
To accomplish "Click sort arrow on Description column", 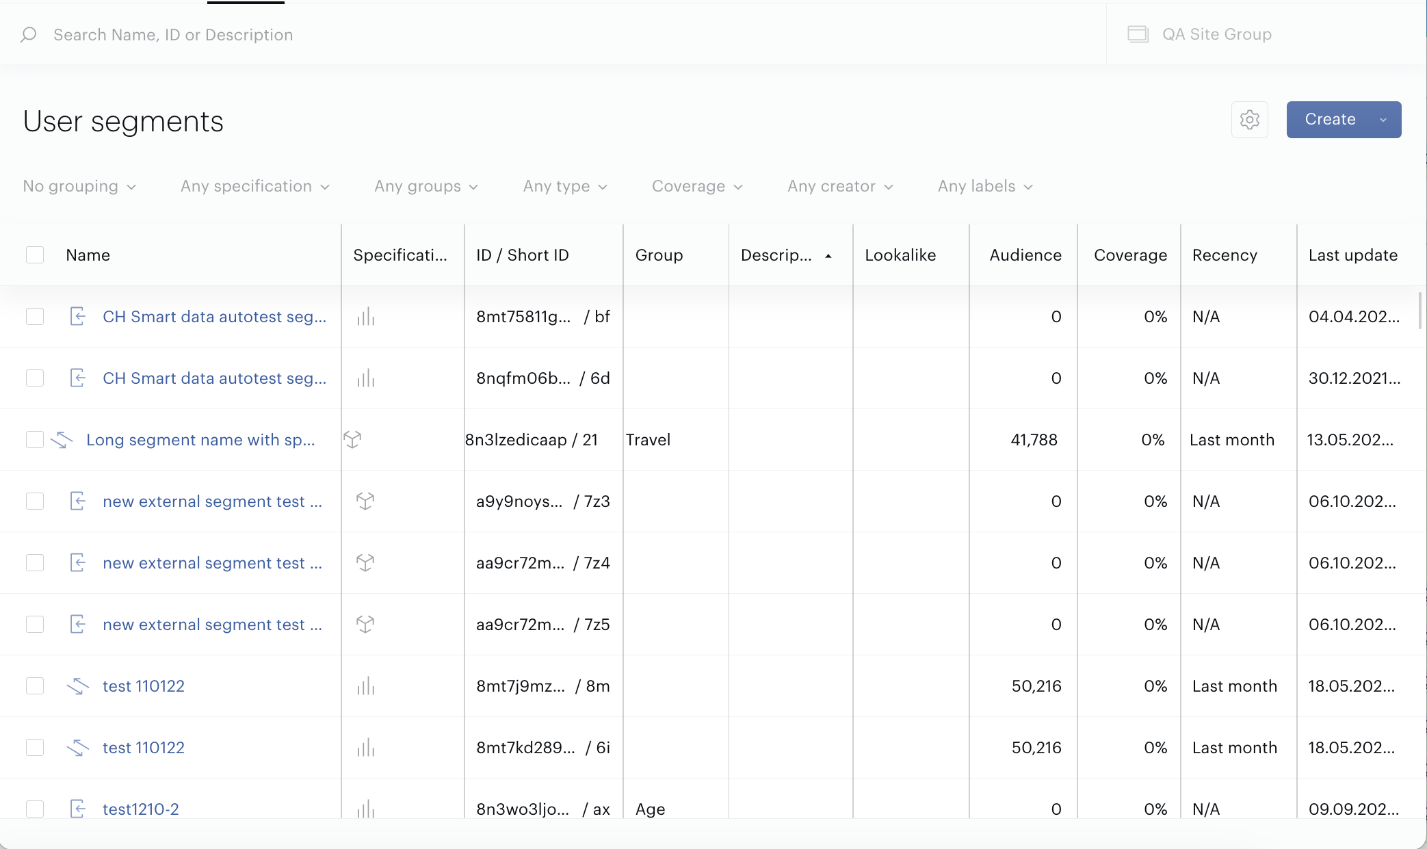I will 828,256.
